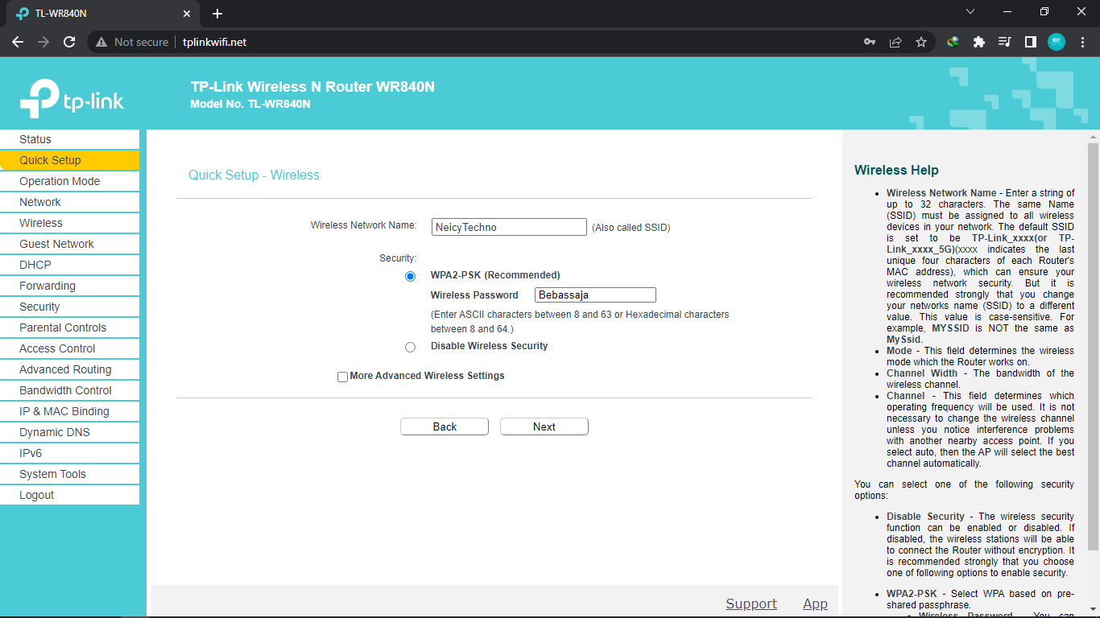Click the share page icon
This screenshot has width=1100, height=618.
click(x=895, y=42)
